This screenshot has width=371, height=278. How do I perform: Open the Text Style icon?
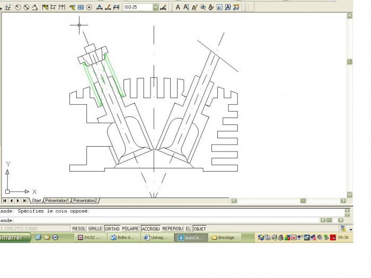211,7
